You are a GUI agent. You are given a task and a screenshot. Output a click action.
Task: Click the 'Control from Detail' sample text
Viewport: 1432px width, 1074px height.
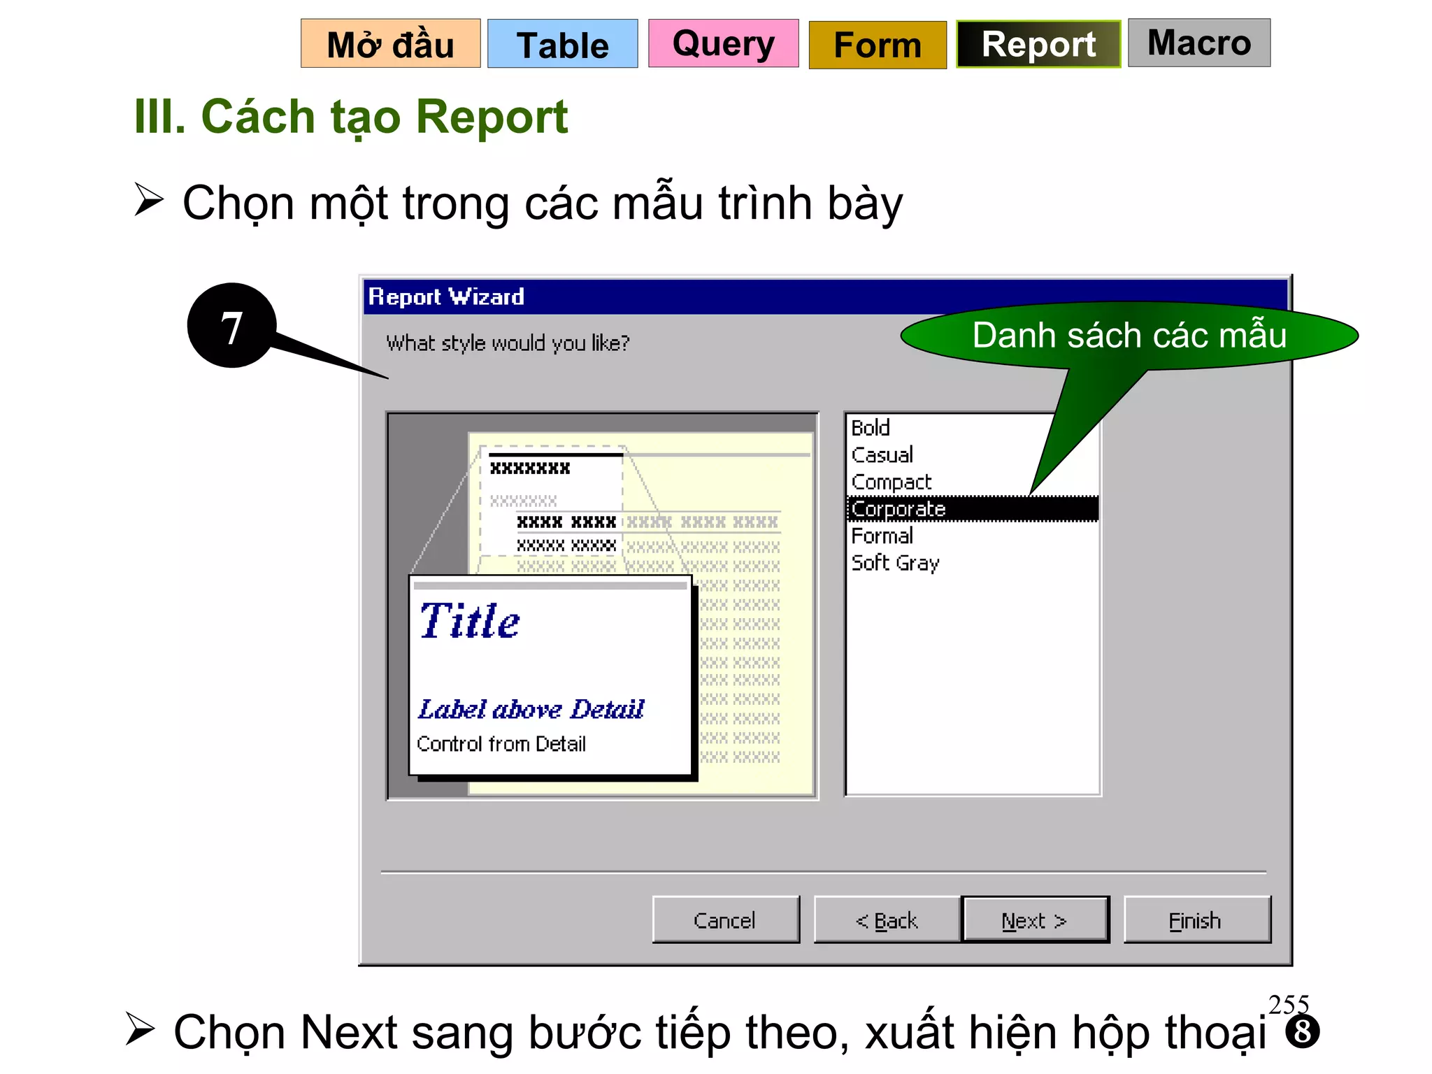(501, 744)
